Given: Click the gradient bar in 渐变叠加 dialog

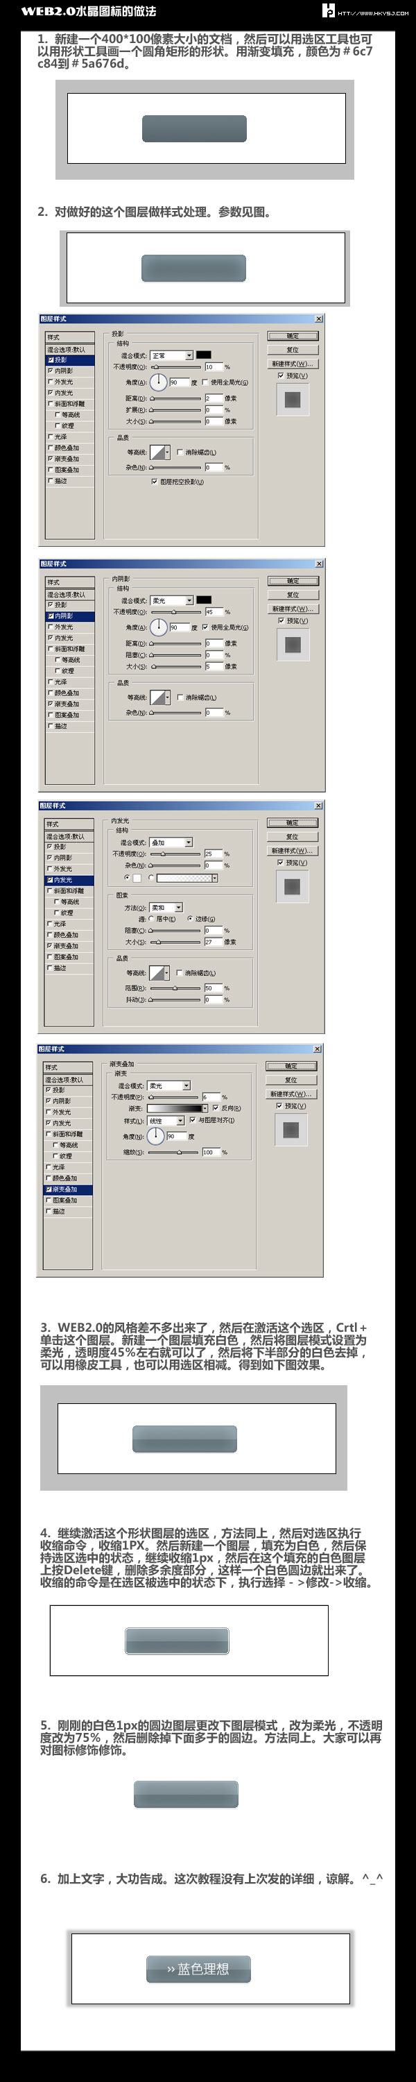Looking at the screenshot, I should [173, 1108].
